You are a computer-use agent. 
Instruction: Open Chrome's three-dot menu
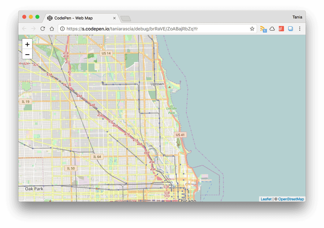pos(300,29)
